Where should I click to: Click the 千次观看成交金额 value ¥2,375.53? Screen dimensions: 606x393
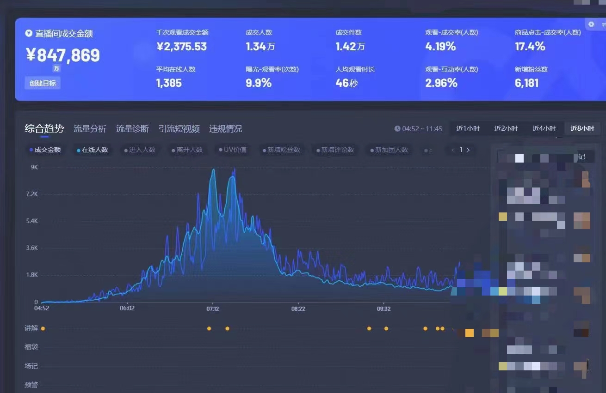point(182,46)
